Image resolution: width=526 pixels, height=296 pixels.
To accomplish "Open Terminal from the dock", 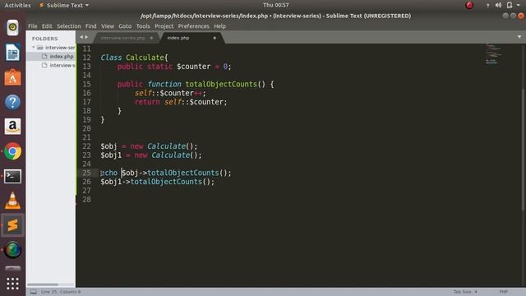I will pos(13,176).
